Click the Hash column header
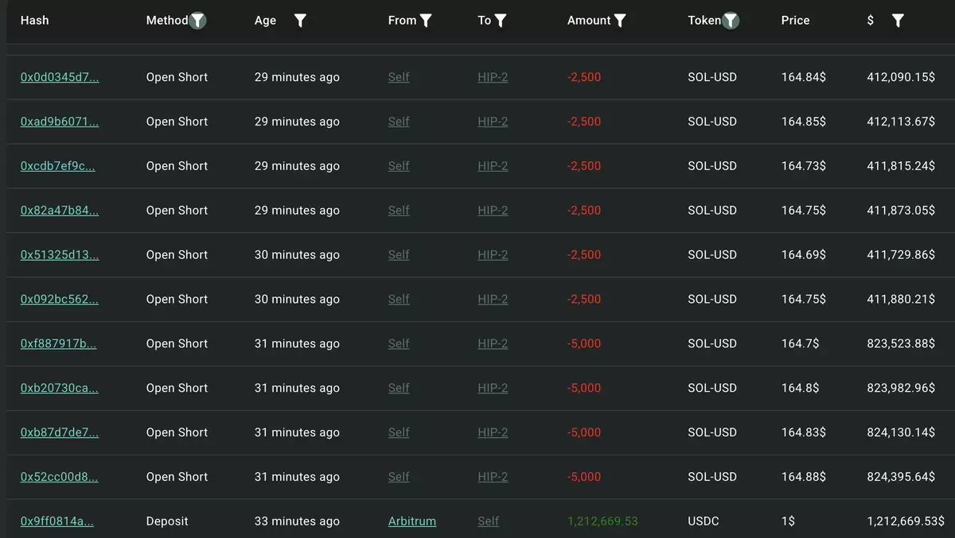 34,21
